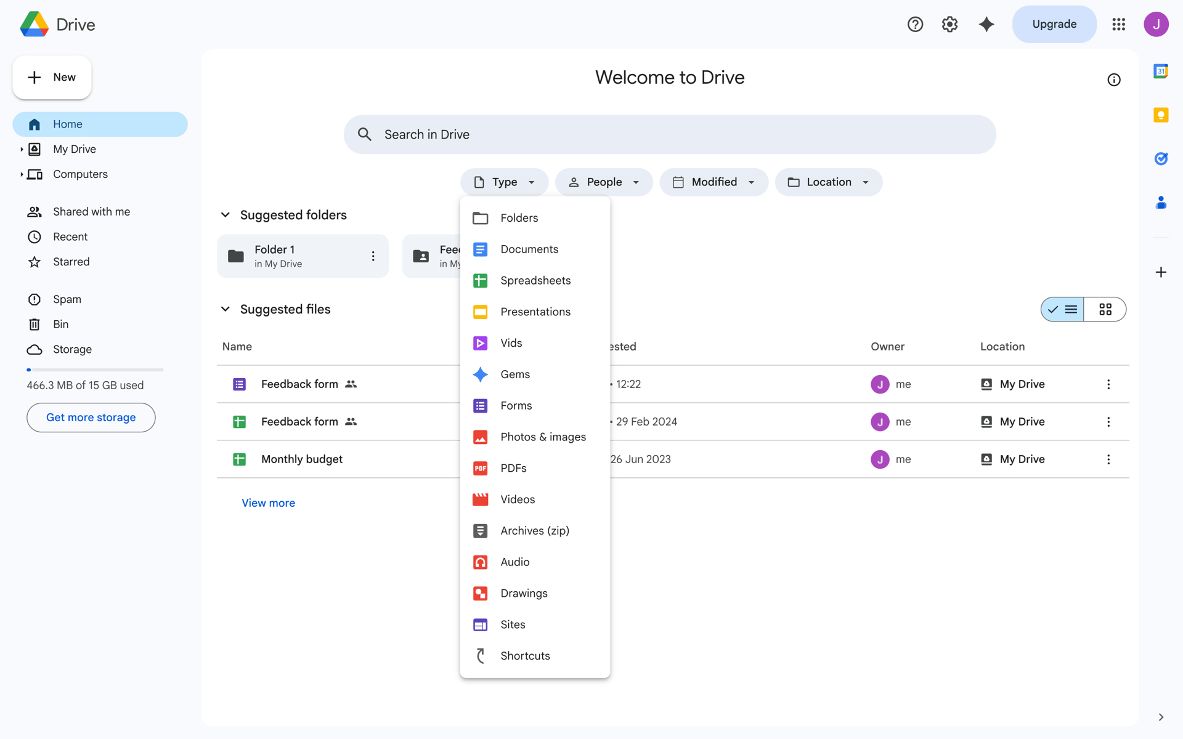Click the Get add-ons plus icon

pyautogui.click(x=1161, y=272)
